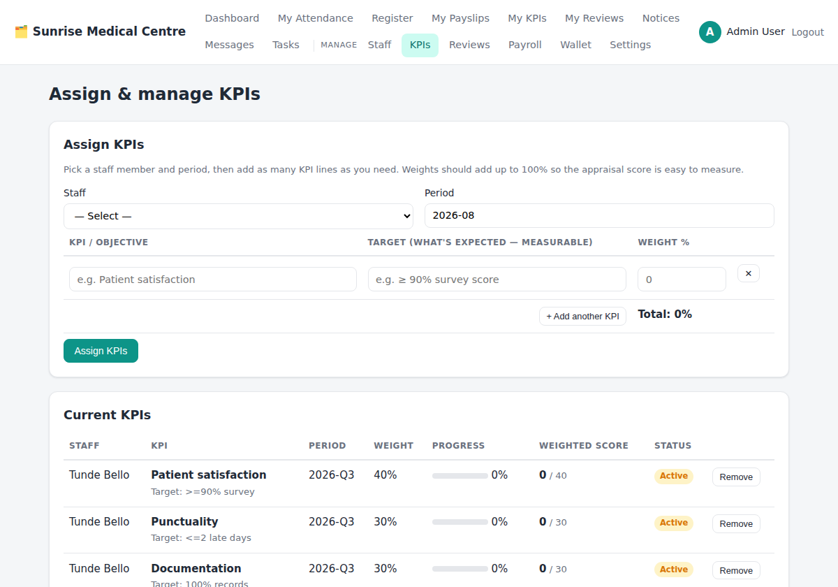Image resolution: width=838 pixels, height=587 pixels.
Task: Click the Weighted Score column header
Action: click(584, 446)
